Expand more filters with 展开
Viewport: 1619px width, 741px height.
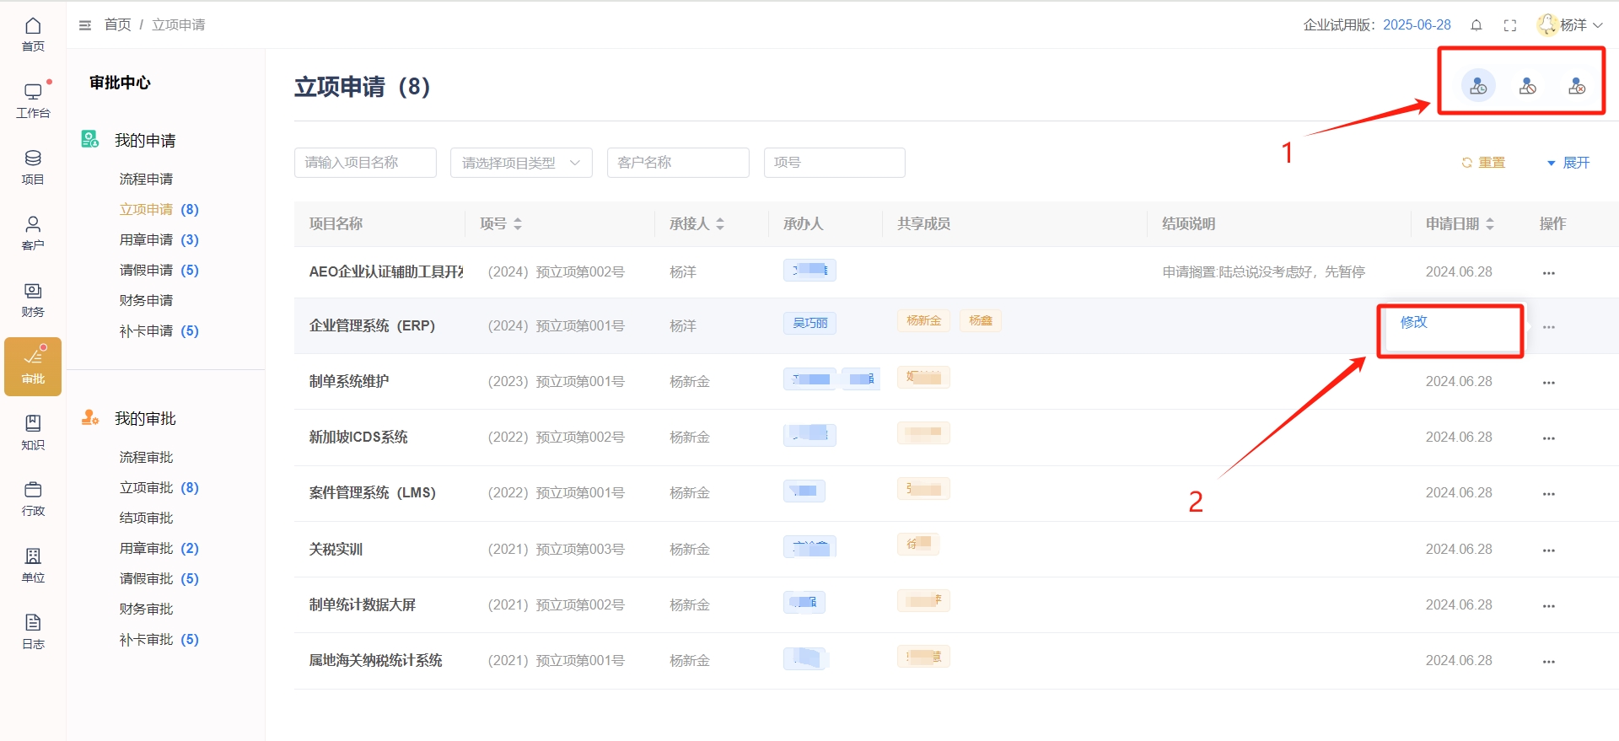[x=1568, y=163]
